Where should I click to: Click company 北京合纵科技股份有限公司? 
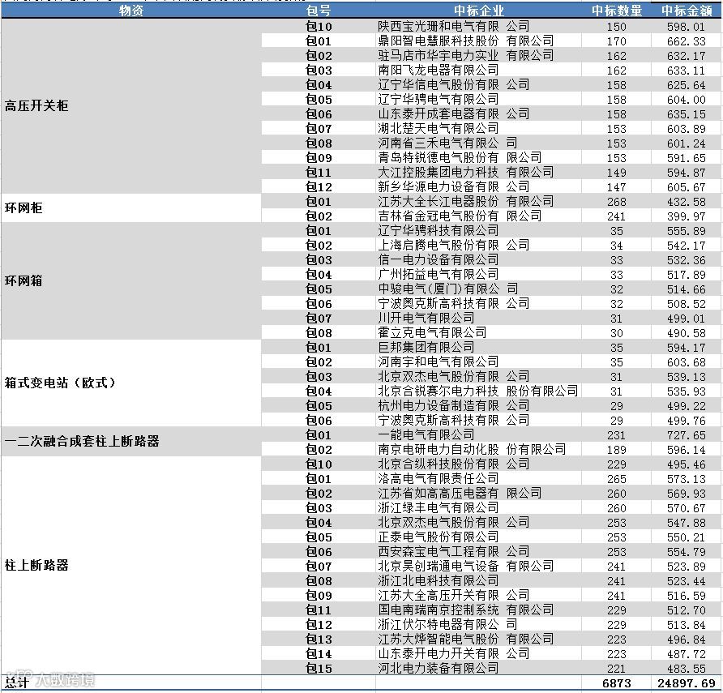pyautogui.click(x=454, y=464)
